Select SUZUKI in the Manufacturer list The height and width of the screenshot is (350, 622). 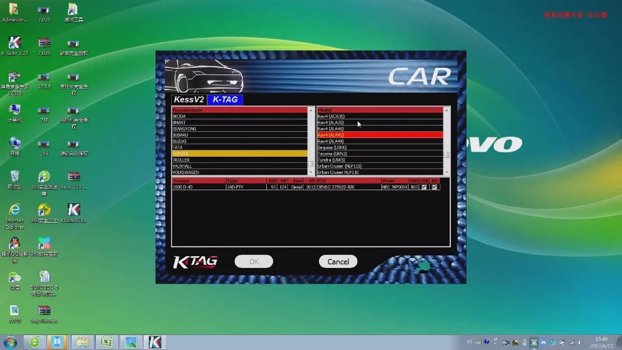(x=239, y=141)
